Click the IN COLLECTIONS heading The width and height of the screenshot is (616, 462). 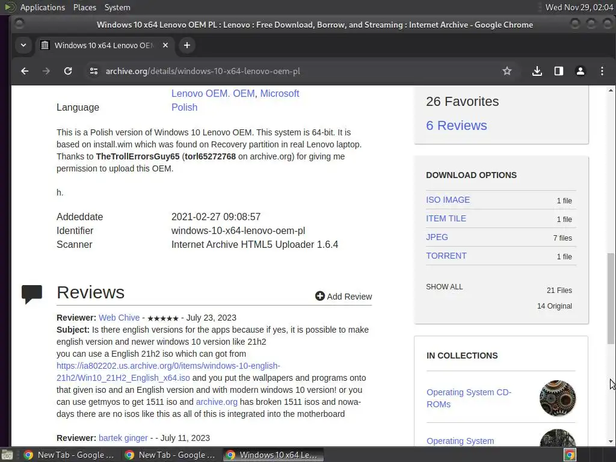pos(462,356)
